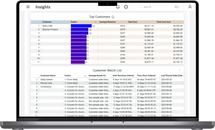Click the search magnifier icon
The image size is (215, 130).
[x=141, y=7]
